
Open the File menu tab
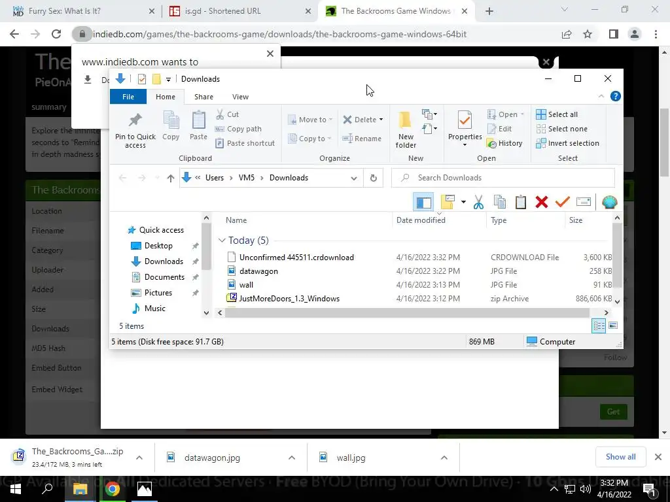click(128, 97)
